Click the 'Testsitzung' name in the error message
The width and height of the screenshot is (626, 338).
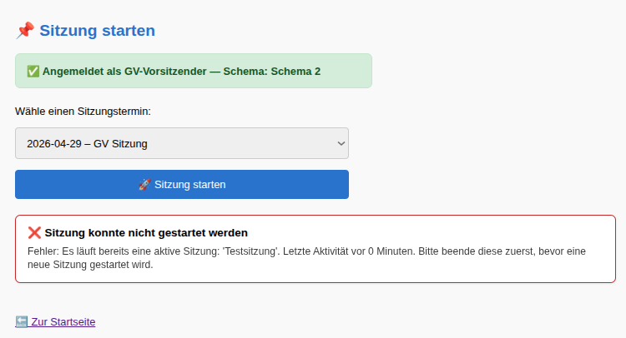click(250, 251)
